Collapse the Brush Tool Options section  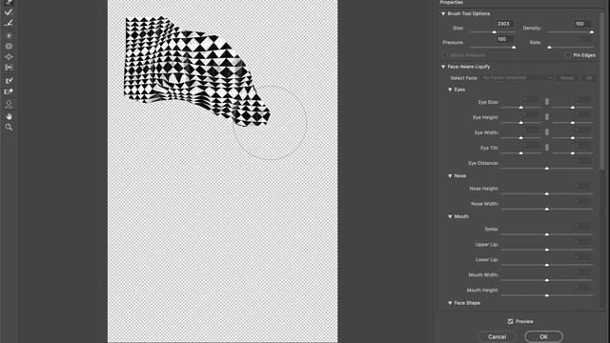tap(443, 13)
